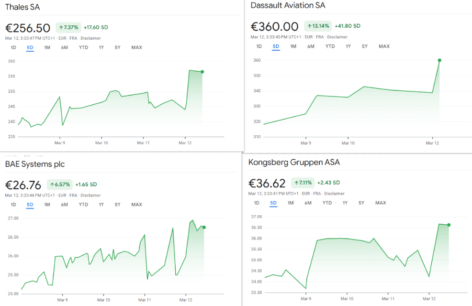Click Kongsberg Gruppen 7.11% change badge
Image resolution: width=472 pixels, height=306 pixels.
coord(303,183)
